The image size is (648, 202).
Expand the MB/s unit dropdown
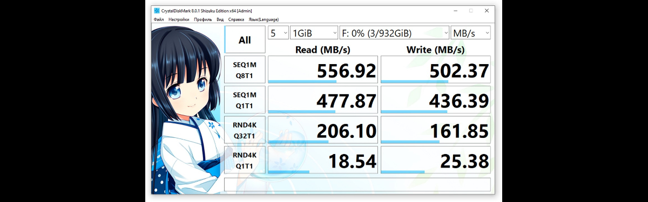pos(471,33)
